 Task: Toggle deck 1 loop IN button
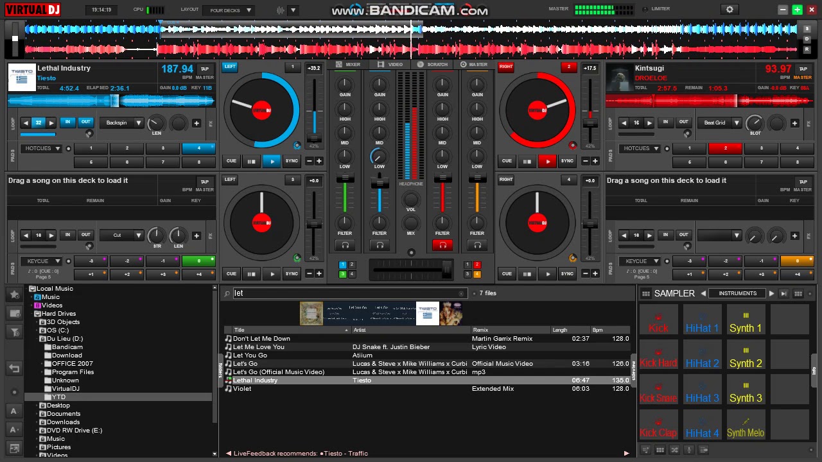(67, 122)
